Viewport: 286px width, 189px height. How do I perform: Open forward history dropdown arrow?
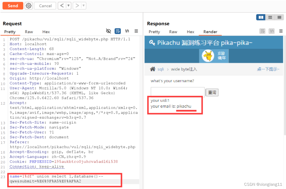84,6
